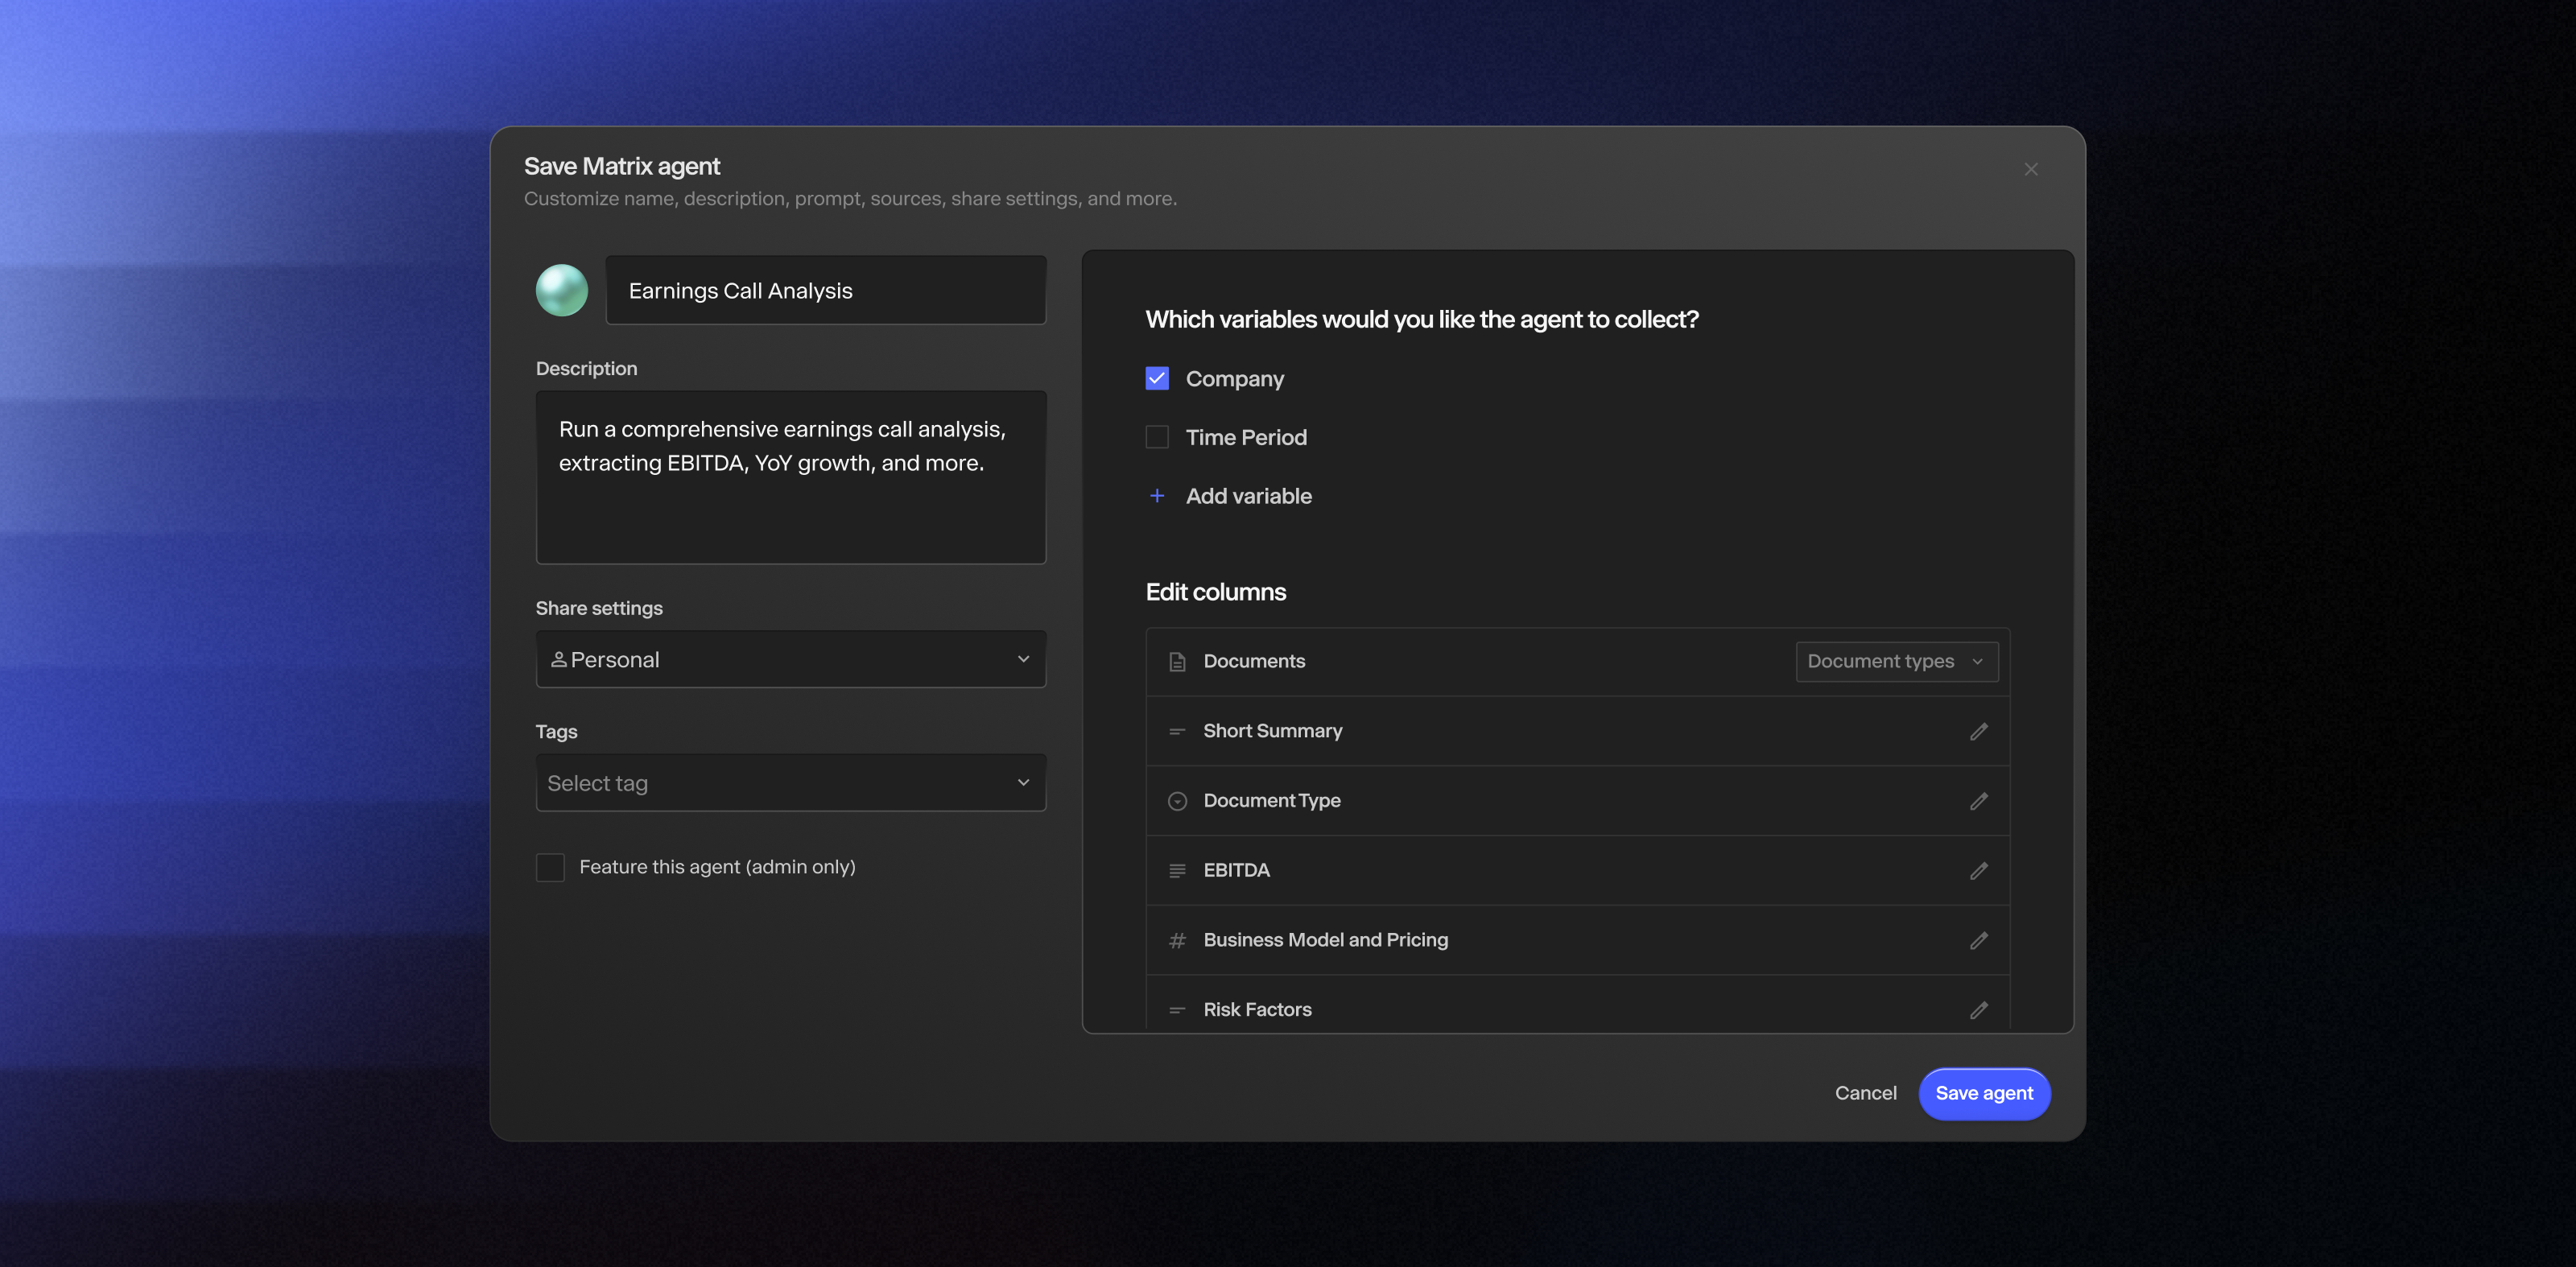Click inside the Description text area

pyautogui.click(x=790, y=478)
